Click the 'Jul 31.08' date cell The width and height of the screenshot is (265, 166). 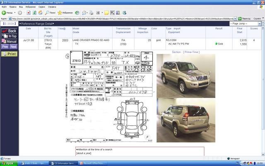pos(29,40)
